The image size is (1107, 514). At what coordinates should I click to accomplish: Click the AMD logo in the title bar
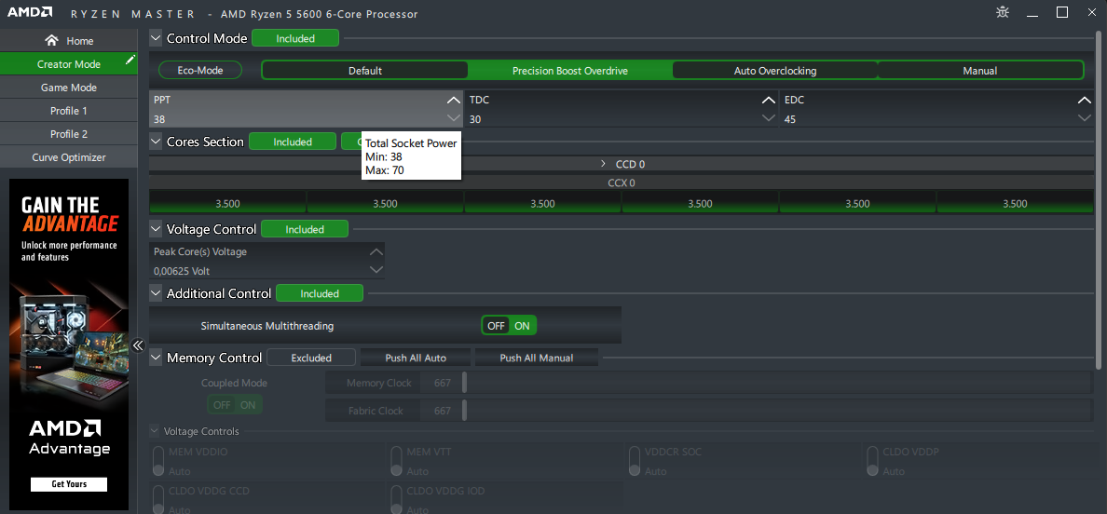pyautogui.click(x=30, y=13)
